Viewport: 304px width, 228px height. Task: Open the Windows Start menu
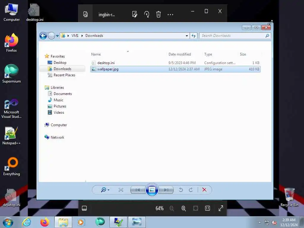pos(8,222)
